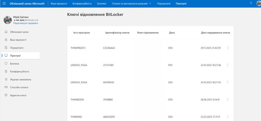Open Передплати in top navigation
This screenshot has width=261, height=121.
coord(164,3)
